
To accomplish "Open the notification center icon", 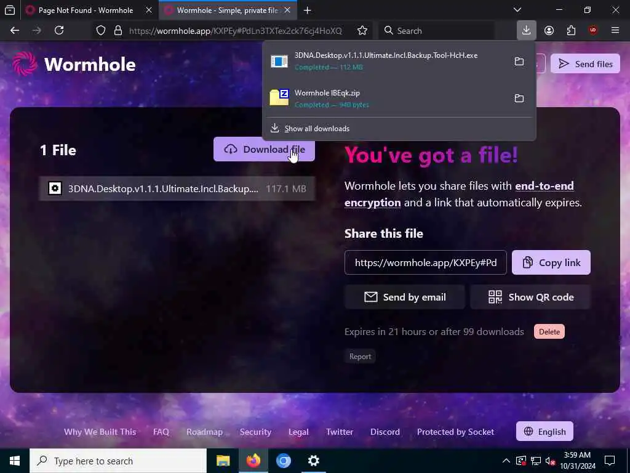I will [610, 461].
